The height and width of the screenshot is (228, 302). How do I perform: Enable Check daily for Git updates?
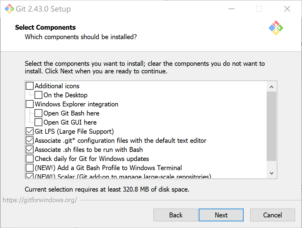[30, 159]
